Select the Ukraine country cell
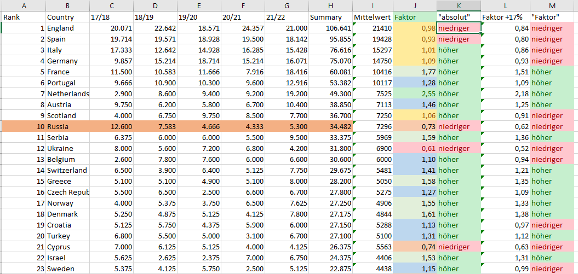578x274 pixels. tap(68, 149)
